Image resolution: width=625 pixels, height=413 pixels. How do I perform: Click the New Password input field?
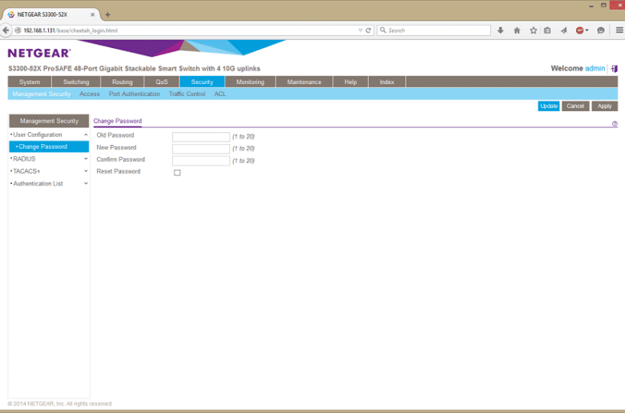[201, 149]
